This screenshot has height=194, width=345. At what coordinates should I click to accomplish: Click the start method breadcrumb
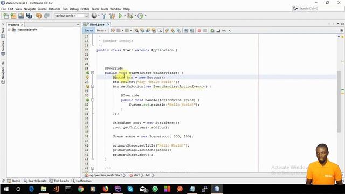pyautogui.click(x=136, y=175)
